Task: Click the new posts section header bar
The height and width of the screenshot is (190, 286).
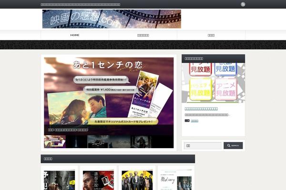Action: click(118, 159)
